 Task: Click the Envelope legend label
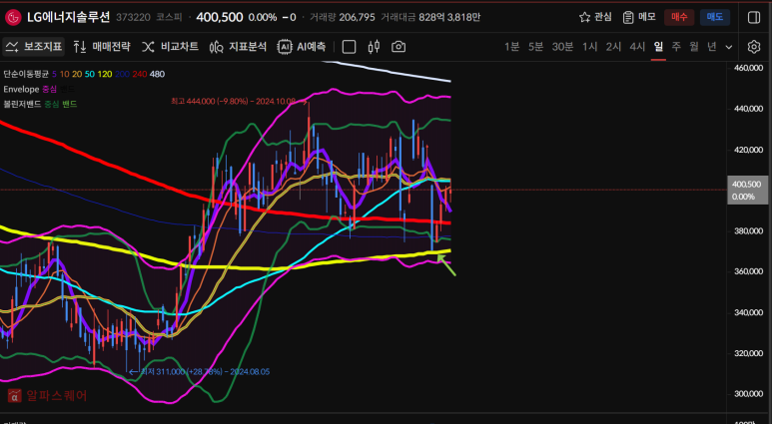[x=21, y=89]
